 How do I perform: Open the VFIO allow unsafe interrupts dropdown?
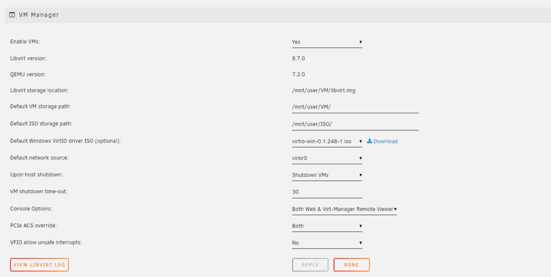327,243
